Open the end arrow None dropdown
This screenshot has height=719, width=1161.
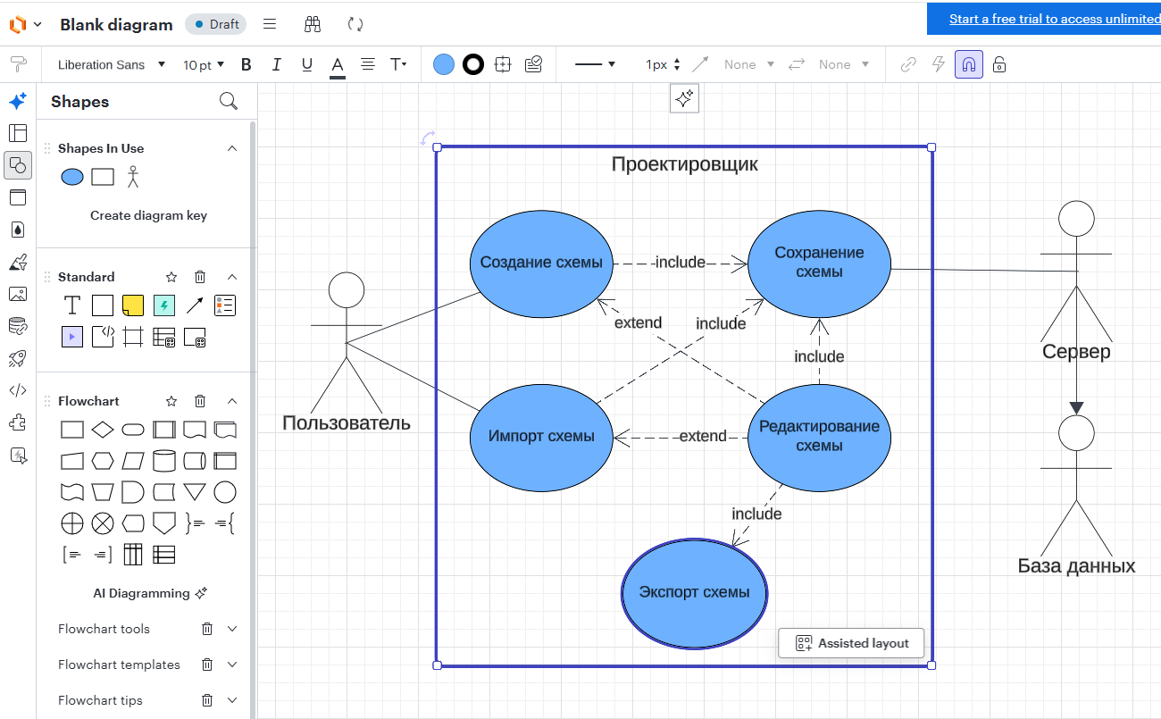(844, 64)
